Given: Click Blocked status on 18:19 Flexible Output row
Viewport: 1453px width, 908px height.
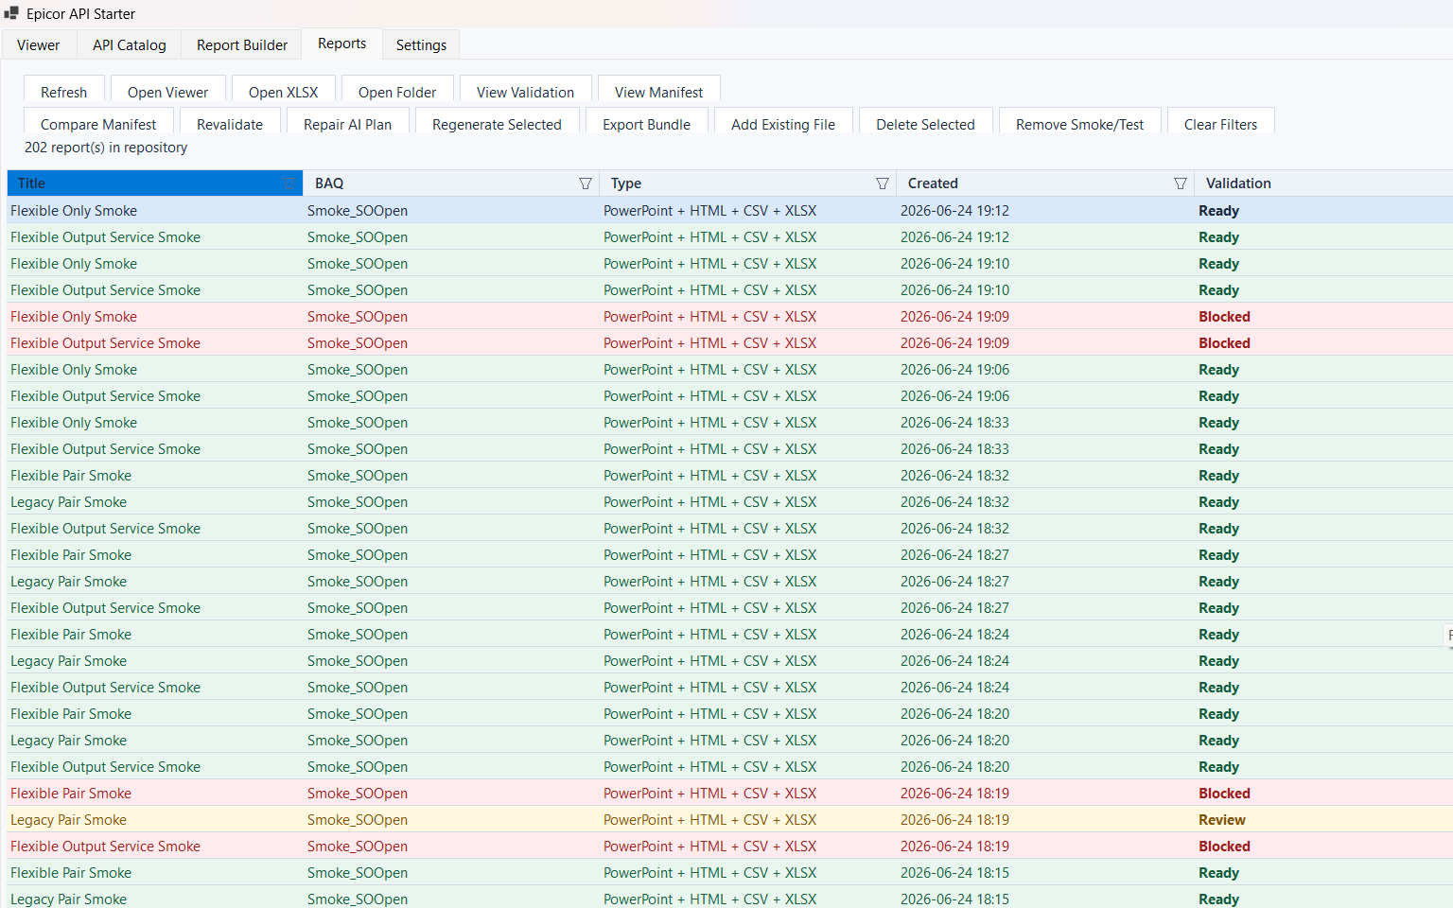Looking at the screenshot, I should (1224, 847).
